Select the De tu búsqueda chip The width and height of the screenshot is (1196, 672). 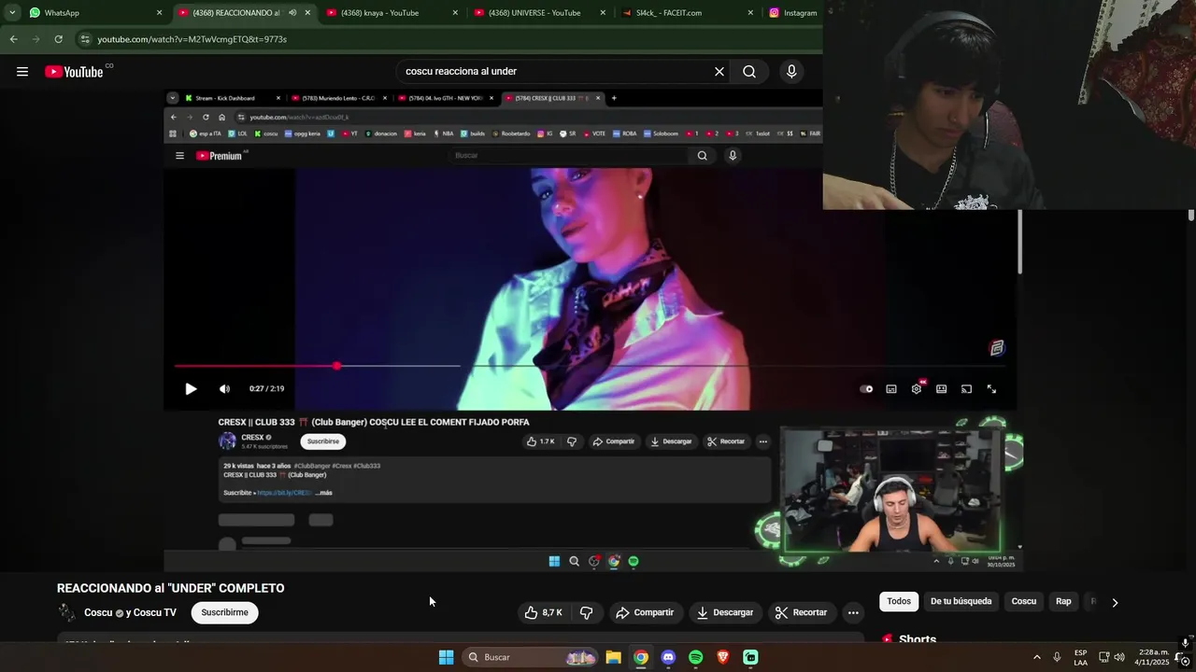pyautogui.click(x=961, y=601)
